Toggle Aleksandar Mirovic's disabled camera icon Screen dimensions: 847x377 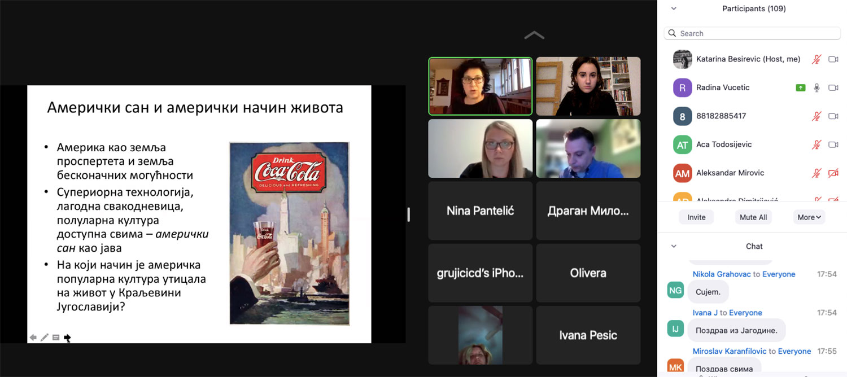coord(833,173)
